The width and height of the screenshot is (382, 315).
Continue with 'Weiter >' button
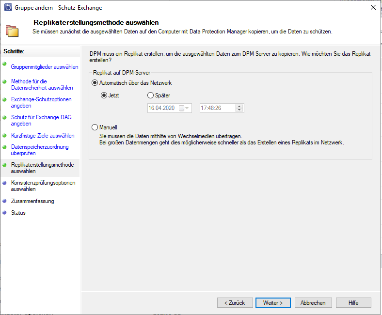pos(273,302)
